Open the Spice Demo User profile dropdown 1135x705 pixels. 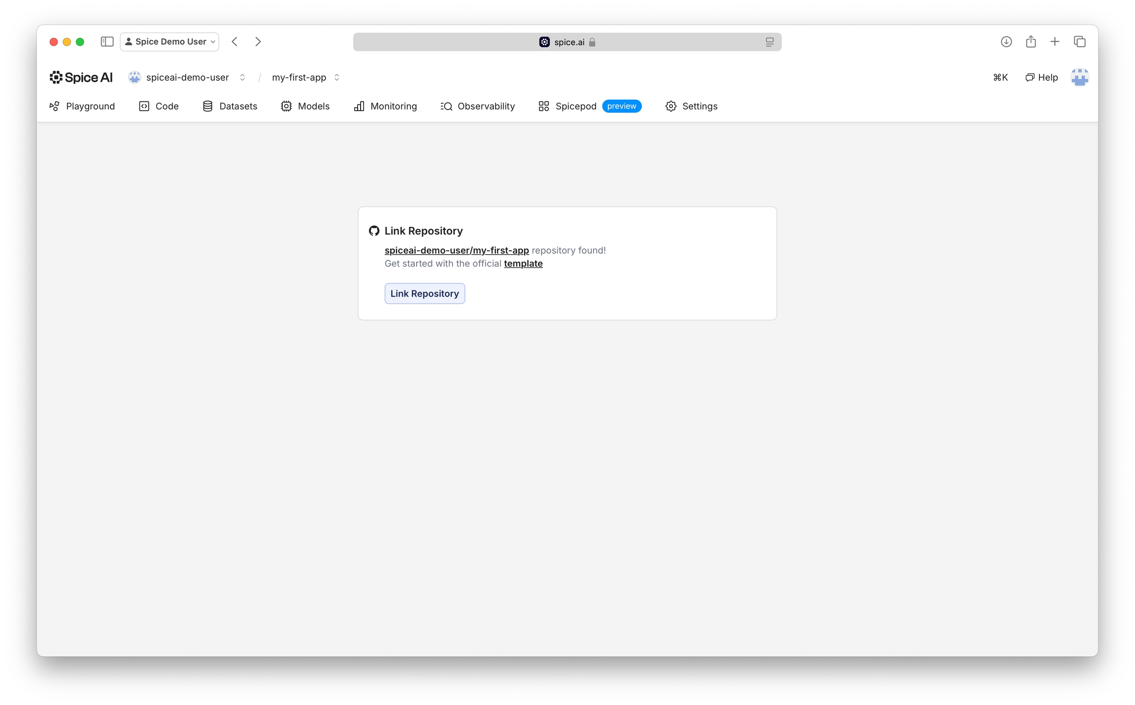pyautogui.click(x=170, y=42)
